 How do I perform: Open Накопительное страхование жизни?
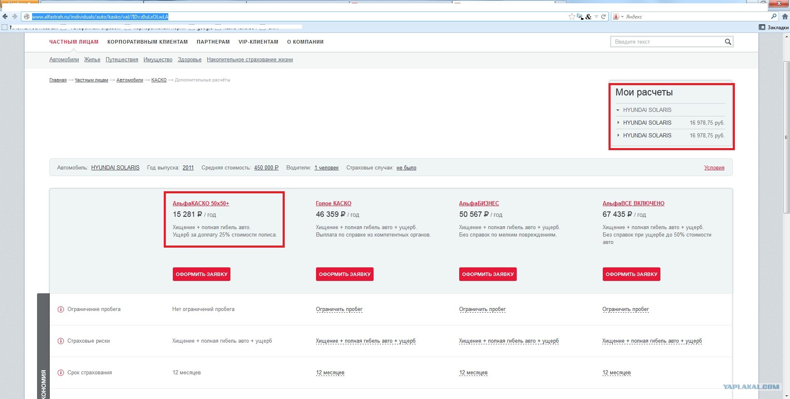(250, 60)
